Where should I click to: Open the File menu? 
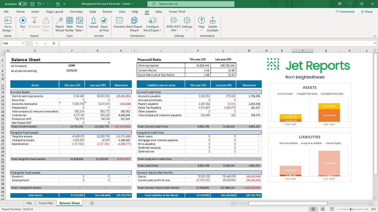pyautogui.click(x=6, y=12)
